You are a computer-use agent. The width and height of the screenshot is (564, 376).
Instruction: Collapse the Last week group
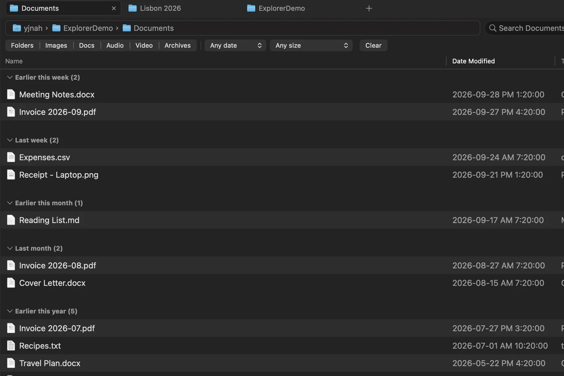10,140
